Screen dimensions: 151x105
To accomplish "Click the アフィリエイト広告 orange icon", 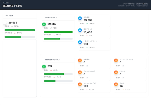I will click(x=116, y=60).
